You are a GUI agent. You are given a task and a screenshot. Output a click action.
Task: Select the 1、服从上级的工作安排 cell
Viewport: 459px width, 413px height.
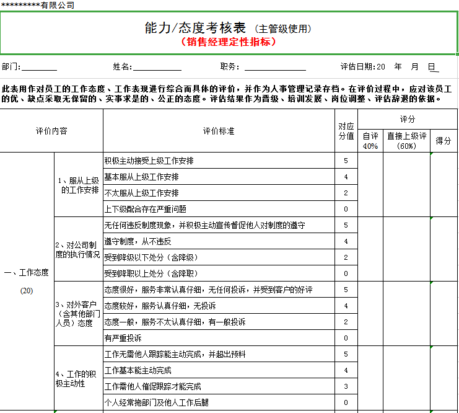click(79, 185)
